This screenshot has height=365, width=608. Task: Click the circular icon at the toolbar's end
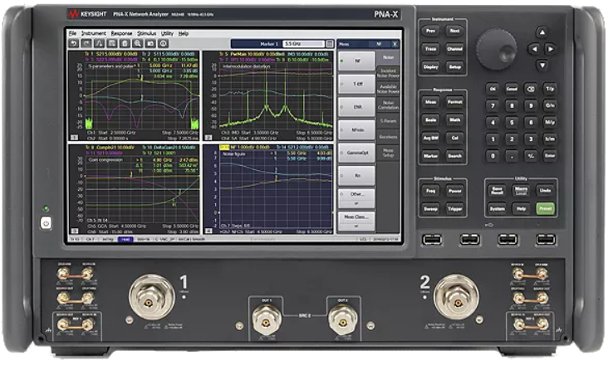pyautogui.click(x=164, y=44)
